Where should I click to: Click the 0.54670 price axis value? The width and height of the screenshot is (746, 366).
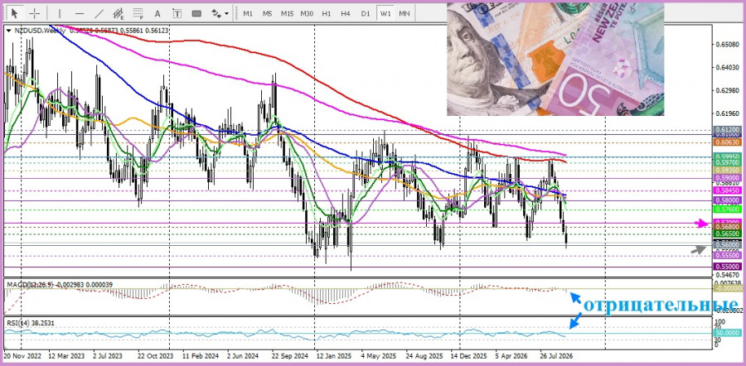point(727,275)
